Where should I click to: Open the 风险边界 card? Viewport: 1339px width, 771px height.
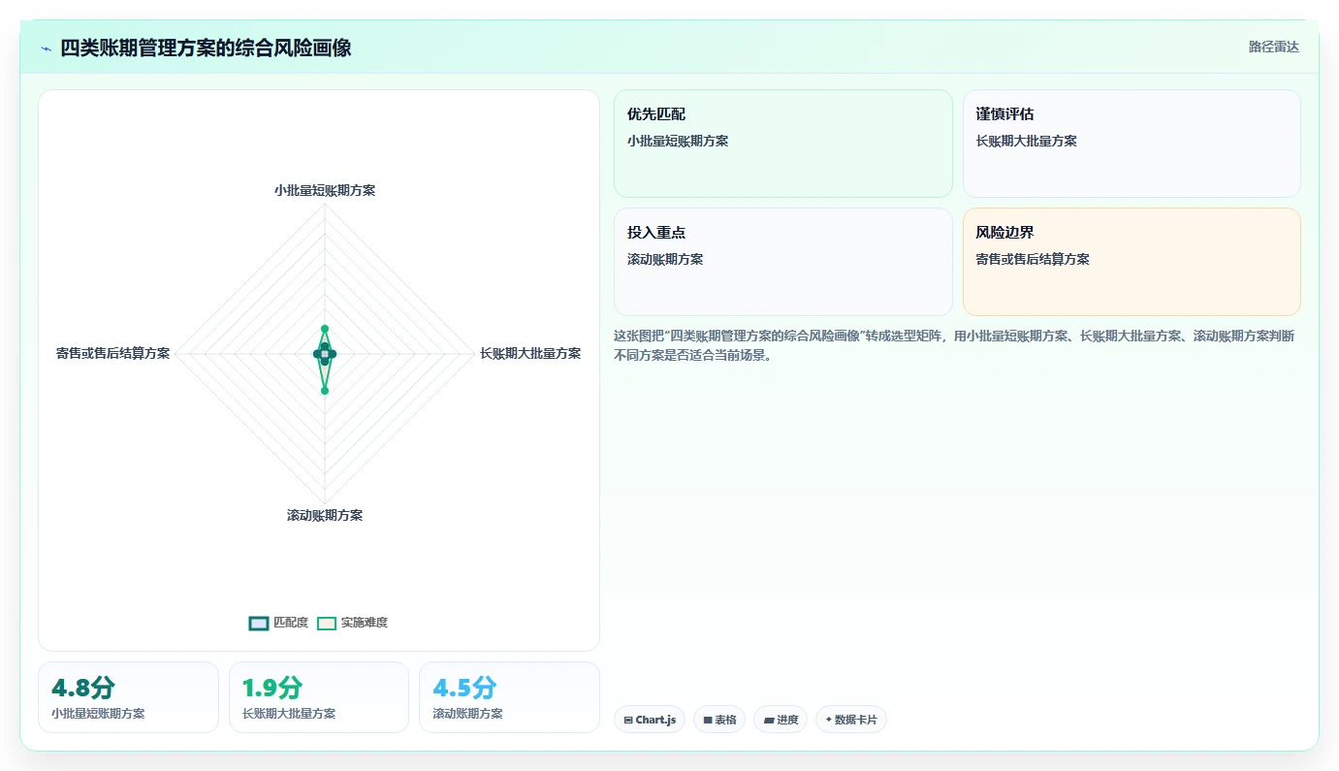tap(1132, 262)
